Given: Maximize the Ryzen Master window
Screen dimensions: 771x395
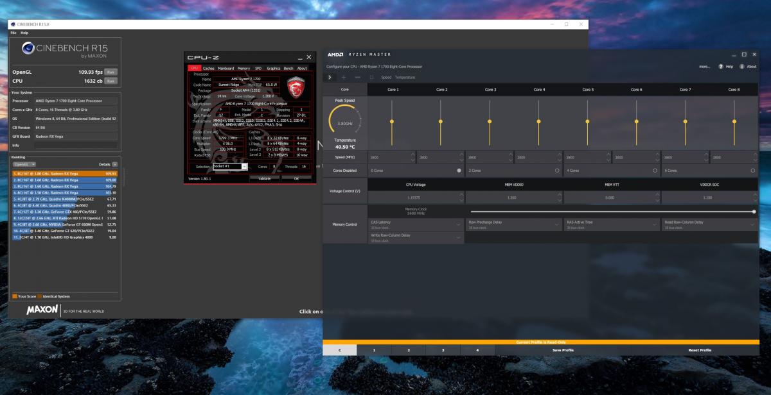Looking at the screenshot, I should [x=744, y=55].
